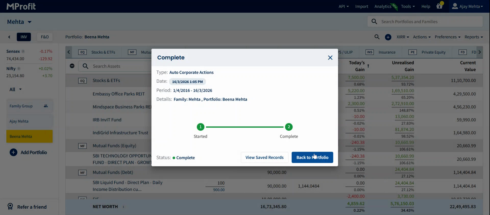
Task: Click the Sensex info icon
Action: (23, 51)
